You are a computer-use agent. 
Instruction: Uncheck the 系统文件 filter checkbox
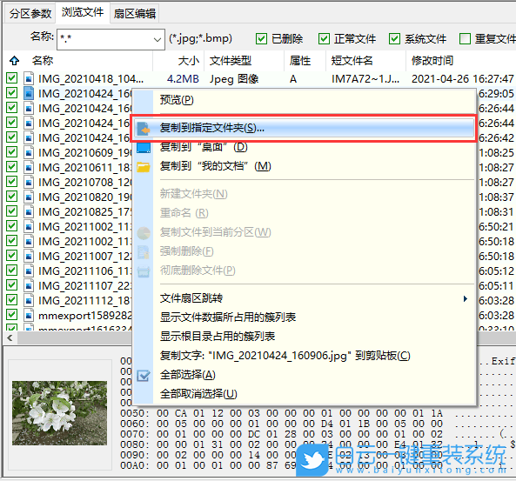coord(394,39)
